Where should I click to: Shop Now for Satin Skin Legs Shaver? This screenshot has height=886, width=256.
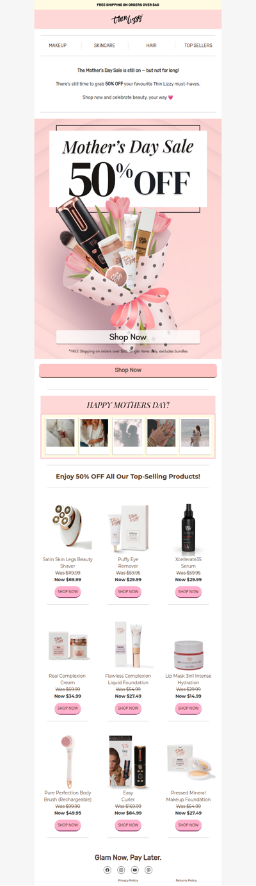(68, 592)
